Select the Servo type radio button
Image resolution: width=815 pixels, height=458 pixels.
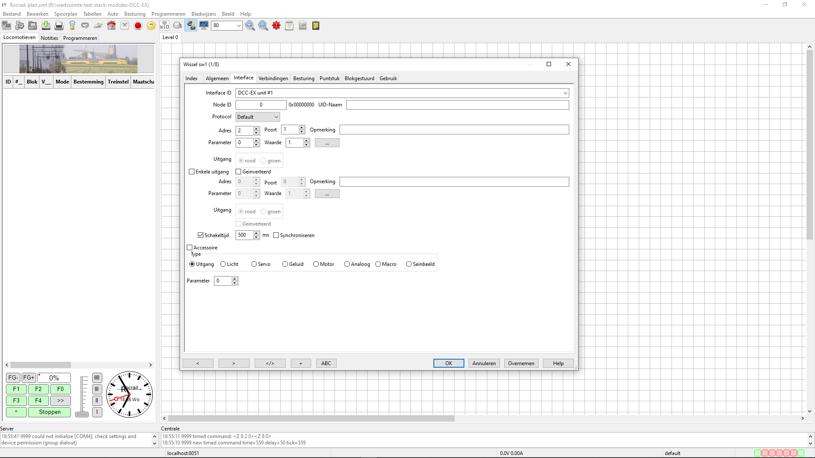(x=254, y=264)
